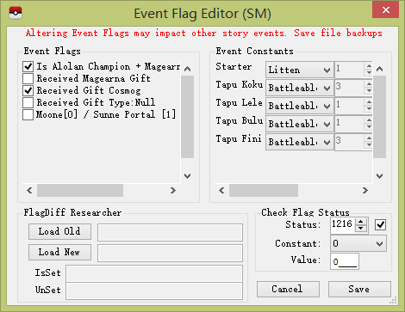Image resolution: width=405 pixels, height=312 pixels.
Task: Check Received Magearna Gift flag
Action: click(x=28, y=78)
